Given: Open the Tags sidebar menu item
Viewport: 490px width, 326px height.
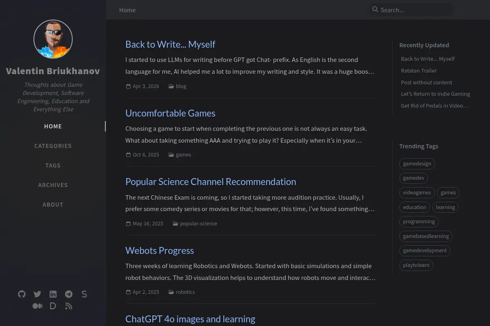Looking at the screenshot, I should [53, 165].
